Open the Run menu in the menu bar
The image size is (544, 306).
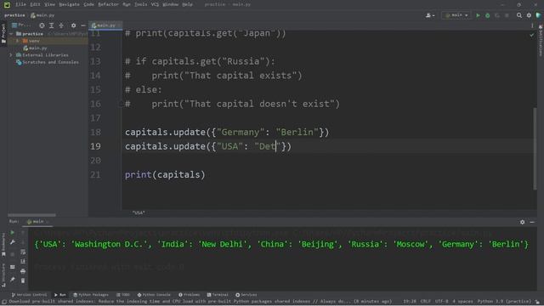127,4
